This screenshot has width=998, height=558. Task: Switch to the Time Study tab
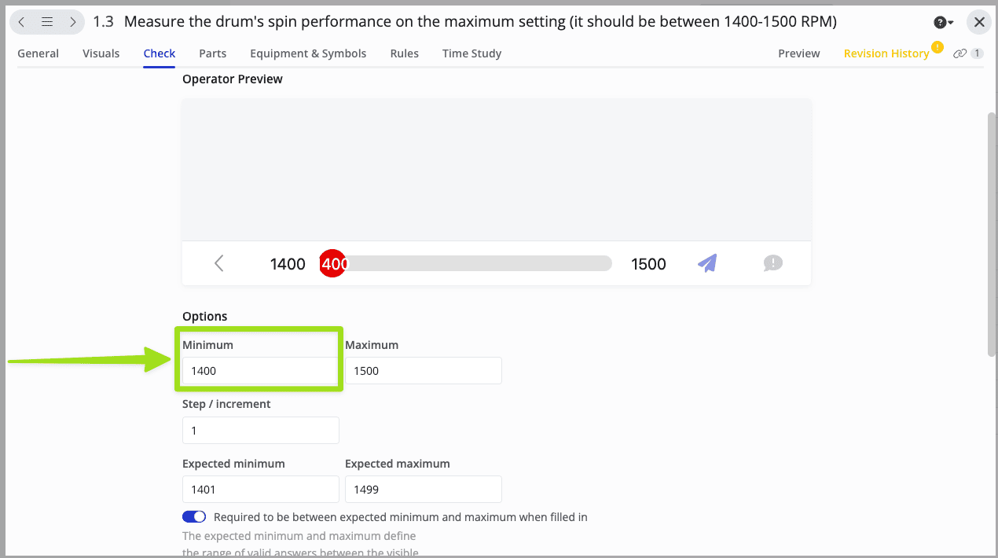471,53
